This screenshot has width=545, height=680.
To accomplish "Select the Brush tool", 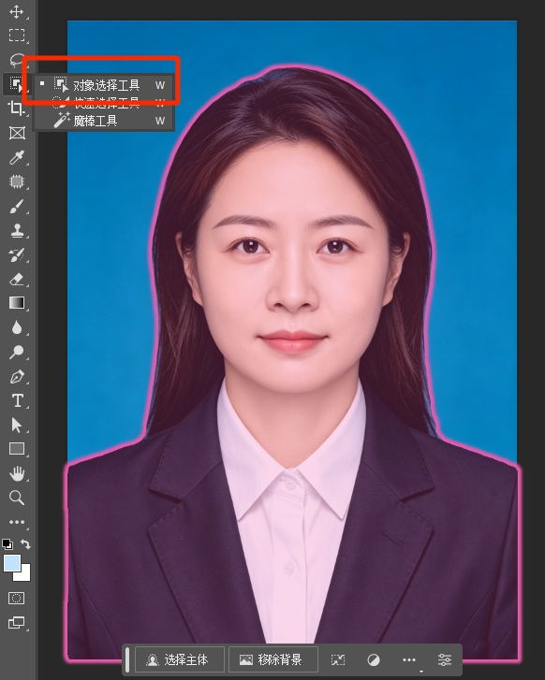I will pyautogui.click(x=17, y=207).
